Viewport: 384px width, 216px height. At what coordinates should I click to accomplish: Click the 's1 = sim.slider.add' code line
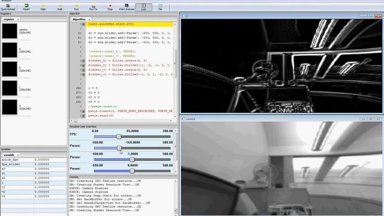pyautogui.click(x=130, y=38)
